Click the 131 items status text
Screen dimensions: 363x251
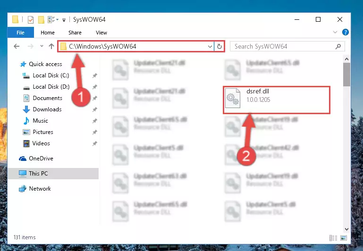click(x=25, y=237)
